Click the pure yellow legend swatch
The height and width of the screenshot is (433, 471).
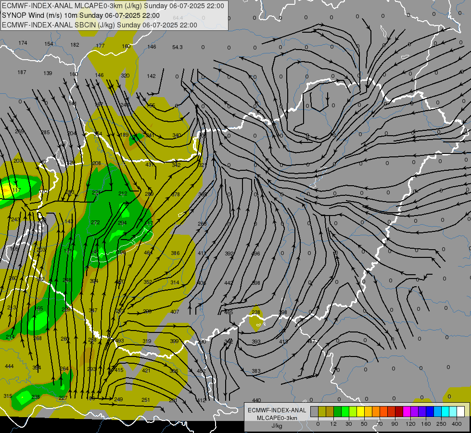pos(361,411)
